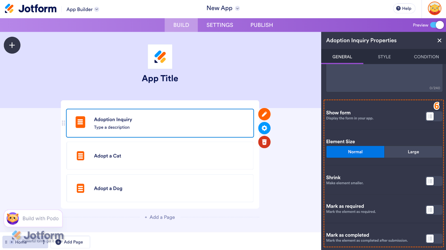Click the Add Page button
Screen dimensions: 446x250
click(70, 242)
